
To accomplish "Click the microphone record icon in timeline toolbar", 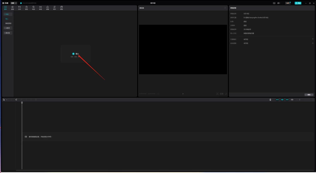I will (x=270, y=100).
